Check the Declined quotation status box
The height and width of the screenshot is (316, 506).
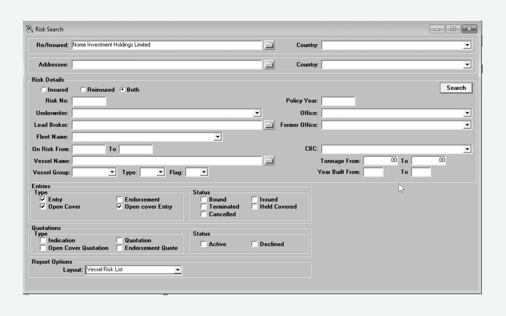point(254,244)
